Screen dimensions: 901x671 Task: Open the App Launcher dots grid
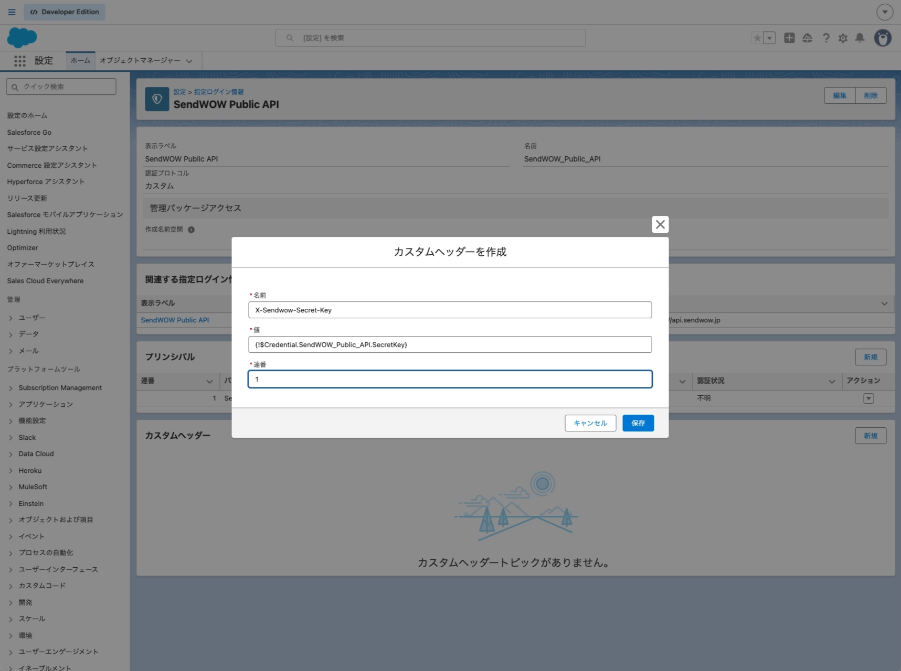pyautogui.click(x=20, y=61)
